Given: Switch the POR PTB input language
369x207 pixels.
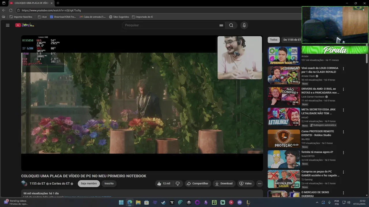Looking at the screenshot, I should 337,202.
